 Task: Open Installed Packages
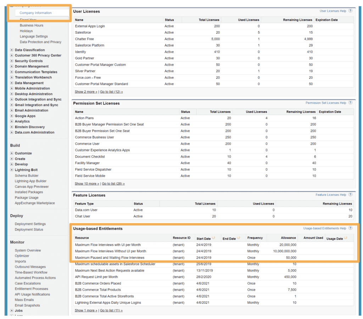pyautogui.click(x=29, y=192)
